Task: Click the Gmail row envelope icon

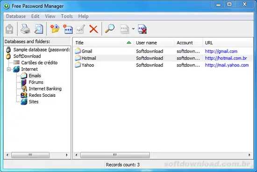Action: pos(78,51)
